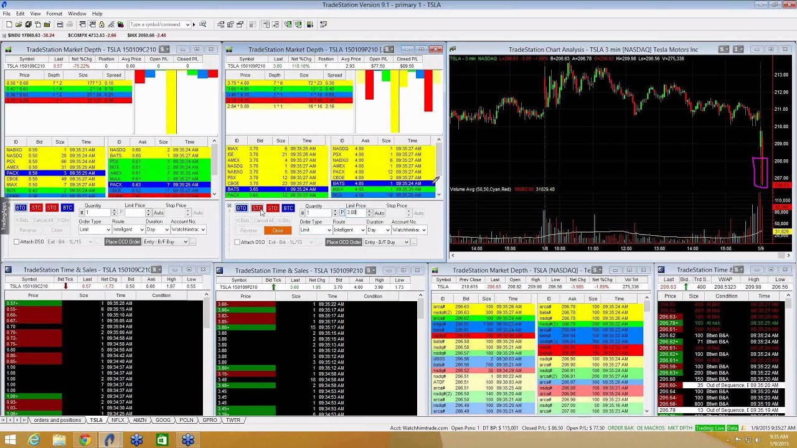This screenshot has width=797, height=448.
Task: Switch to the AMZN workspace tab
Action: pos(140,420)
